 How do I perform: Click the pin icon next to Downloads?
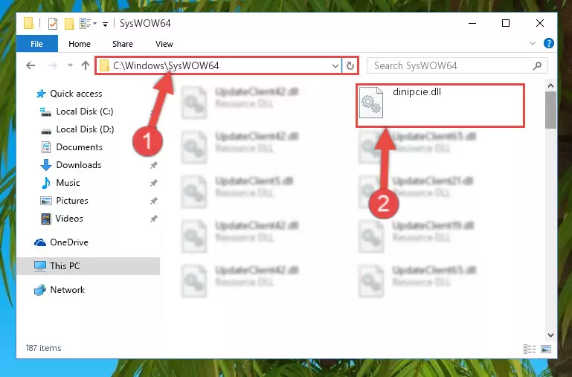tap(153, 165)
